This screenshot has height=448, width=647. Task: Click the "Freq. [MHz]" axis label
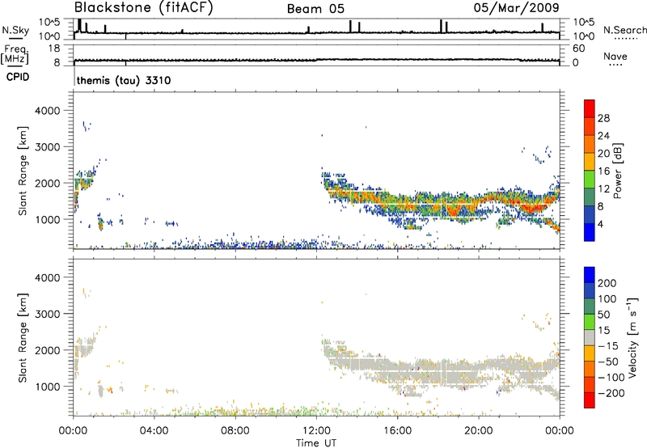point(15,54)
